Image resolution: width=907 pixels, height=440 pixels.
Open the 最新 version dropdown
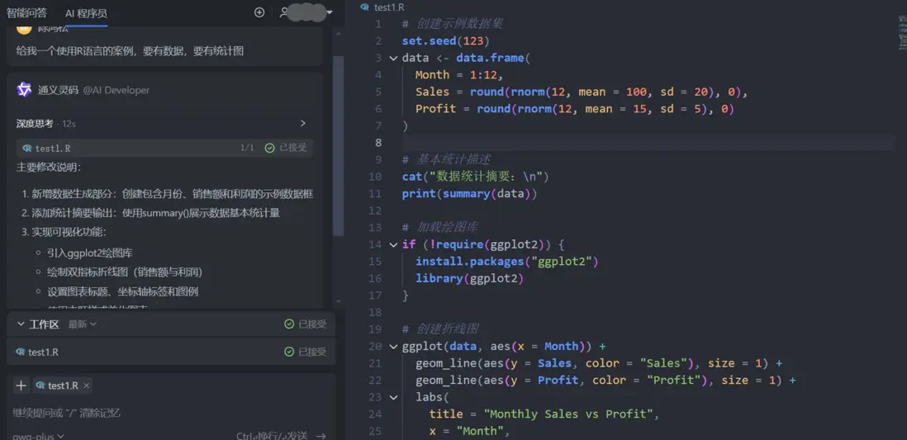83,324
